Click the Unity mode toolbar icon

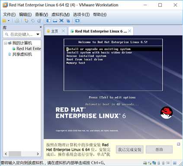pyautogui.click(x=68, y=21)
